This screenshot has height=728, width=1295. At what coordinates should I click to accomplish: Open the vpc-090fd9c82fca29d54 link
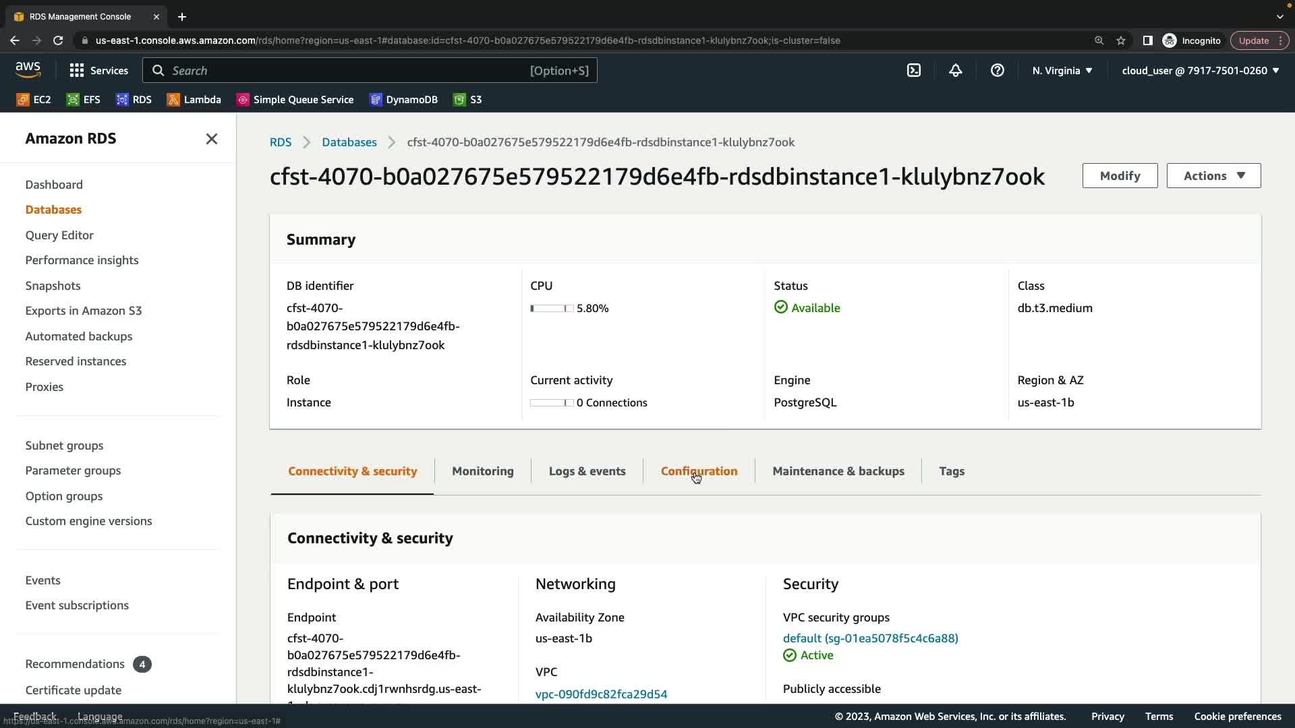click(601, 694)
